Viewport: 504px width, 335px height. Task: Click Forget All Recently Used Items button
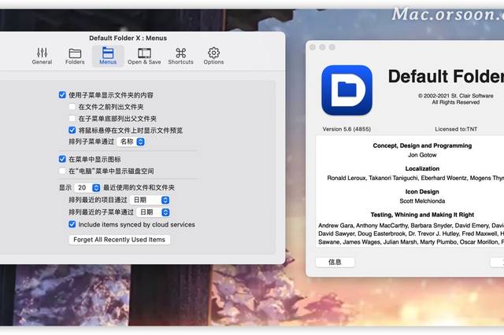pos(119,240)
